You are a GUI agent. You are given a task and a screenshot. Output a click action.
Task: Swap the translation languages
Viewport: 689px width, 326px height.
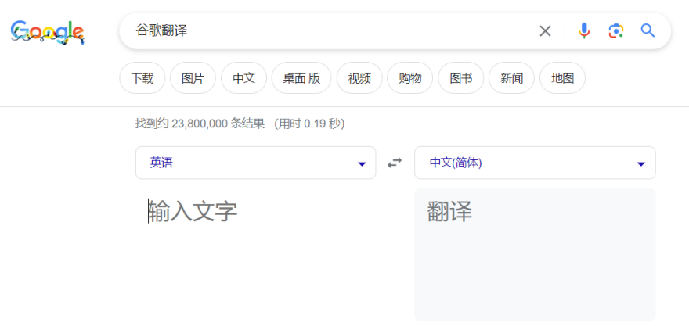tap(395, 163)
